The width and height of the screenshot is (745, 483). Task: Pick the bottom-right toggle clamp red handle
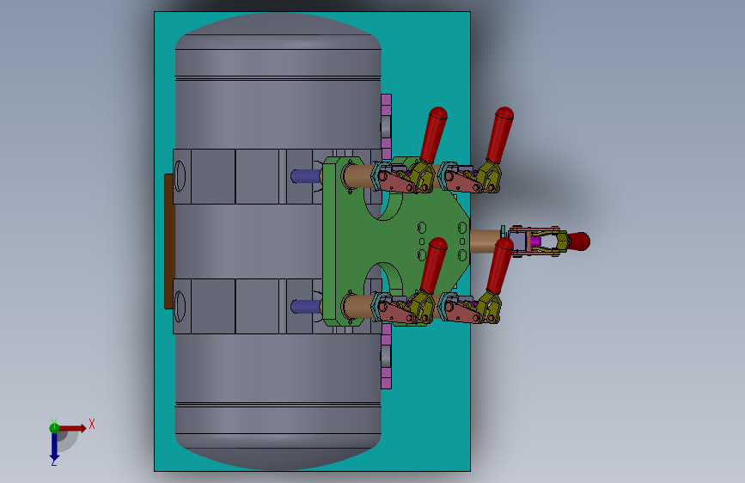point(500,266)
